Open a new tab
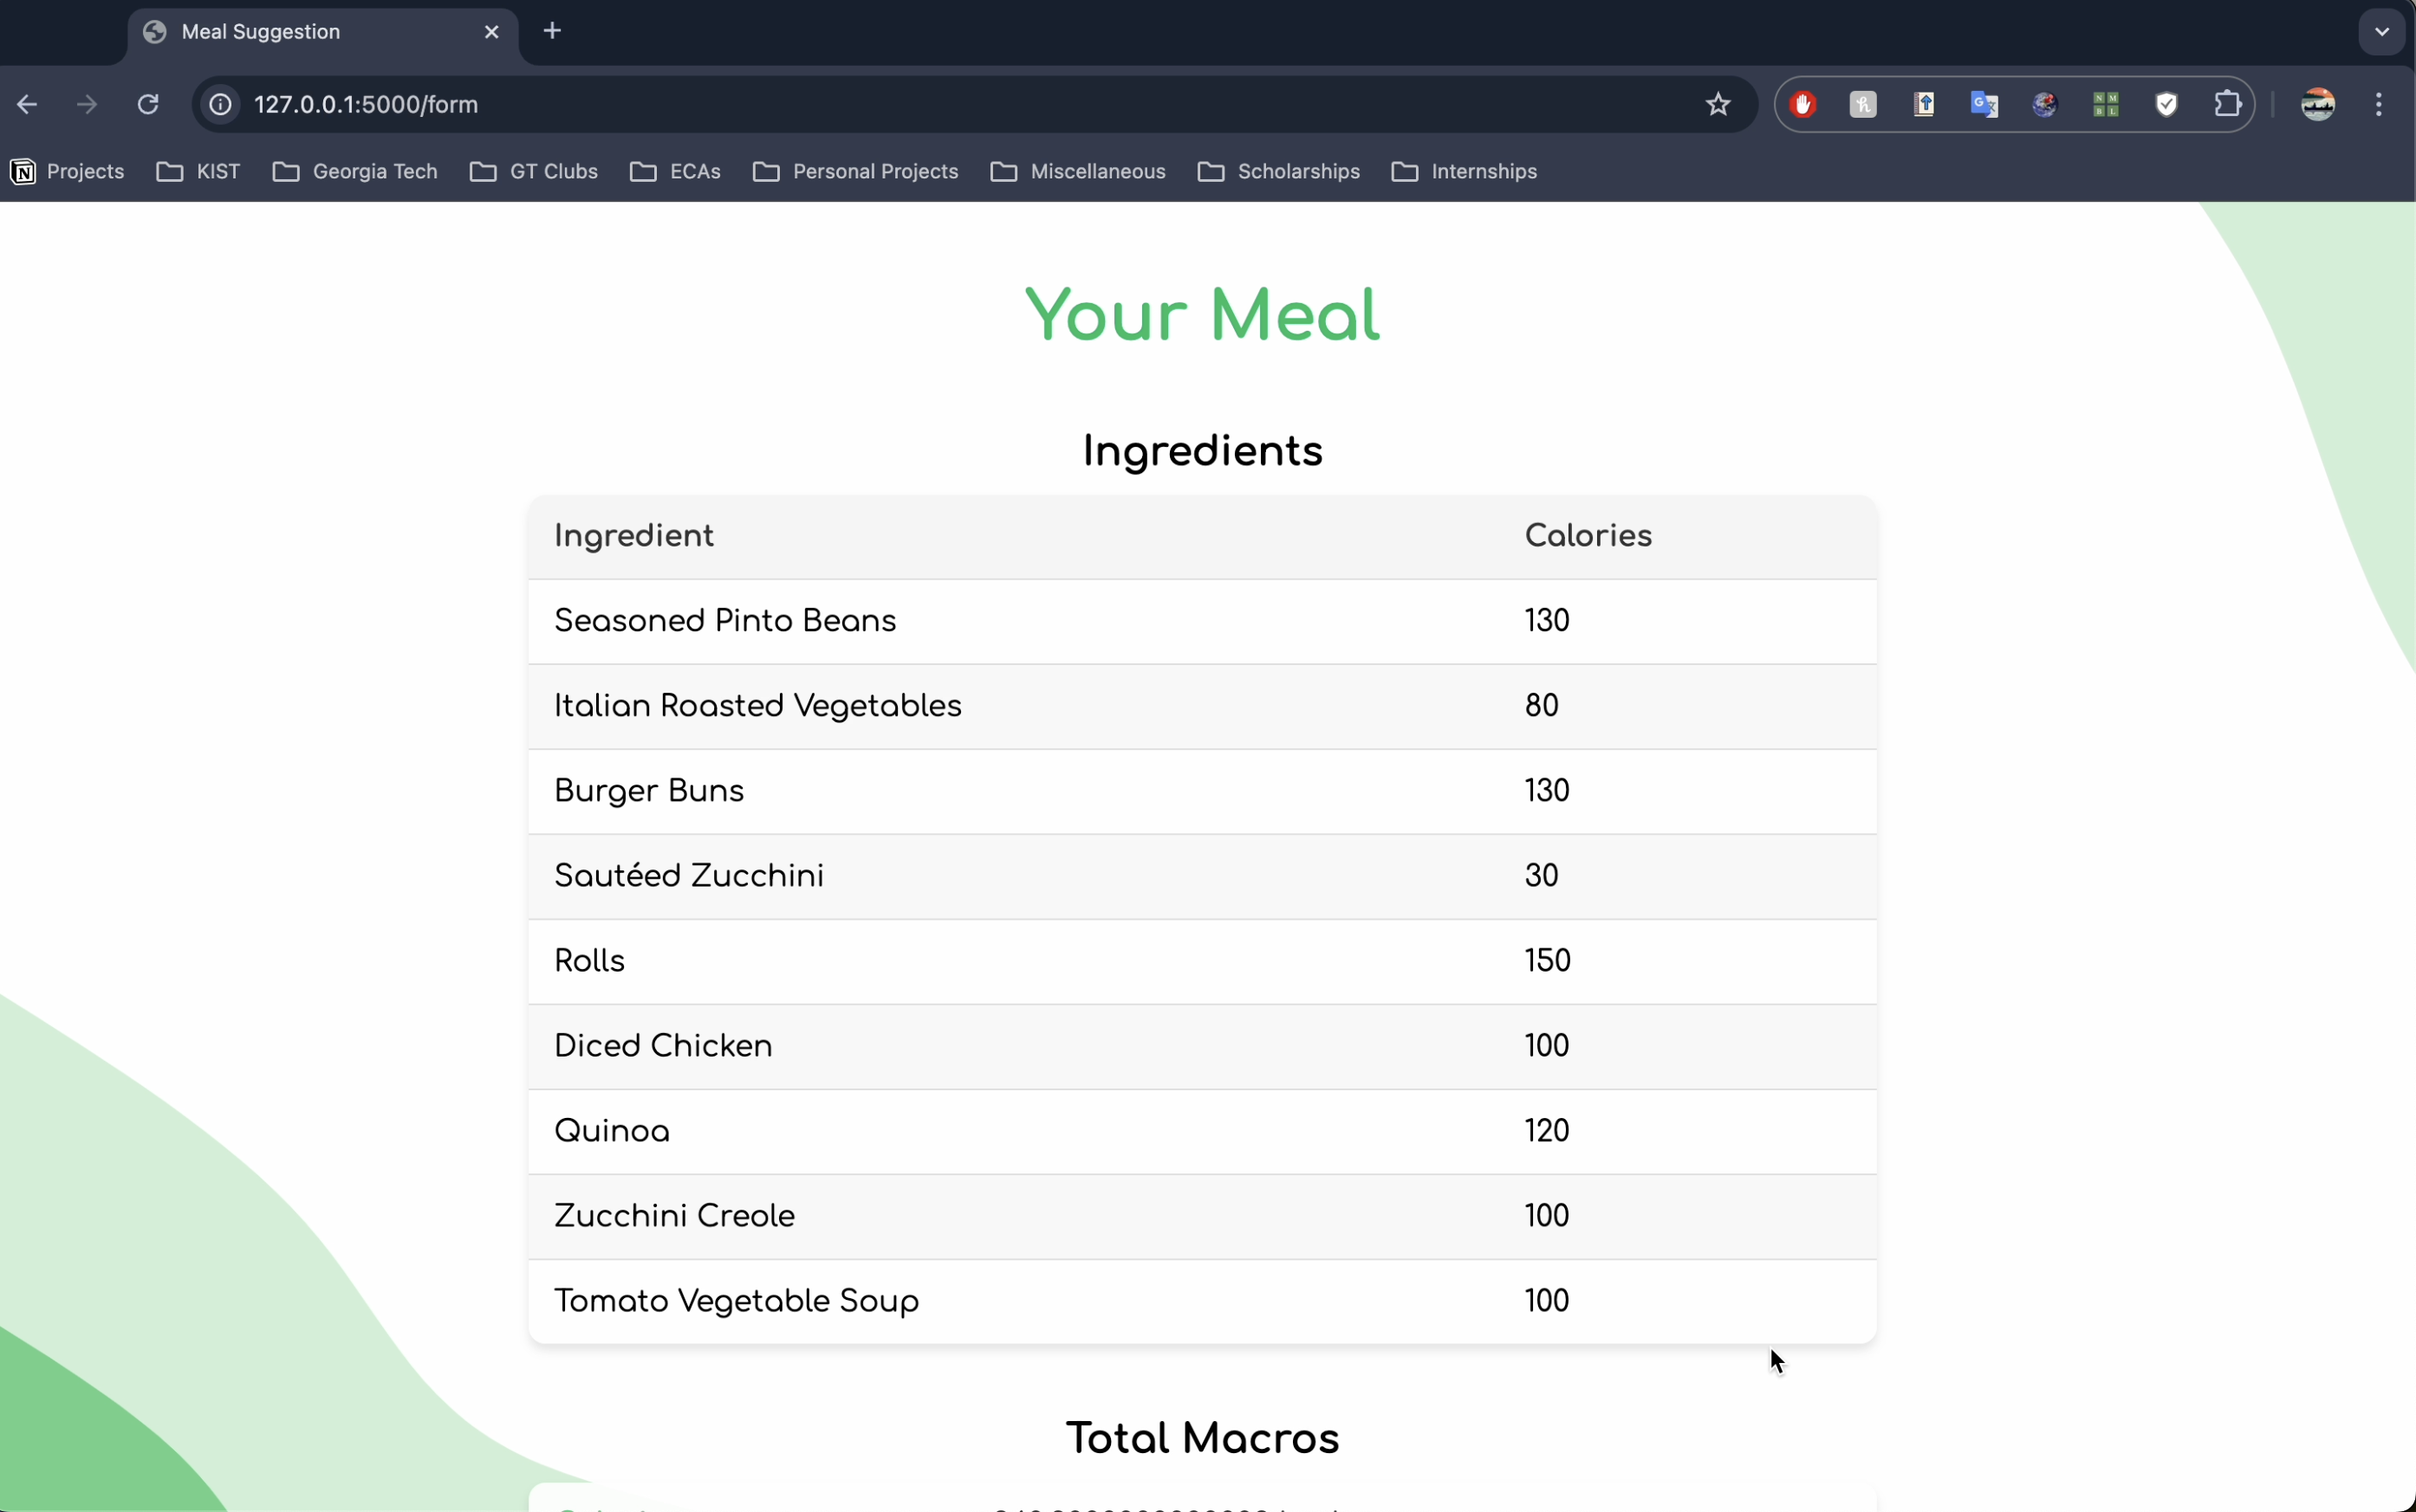Image resolution: width=2416 pixels, height=1512 pixels. tap(552, 31)
